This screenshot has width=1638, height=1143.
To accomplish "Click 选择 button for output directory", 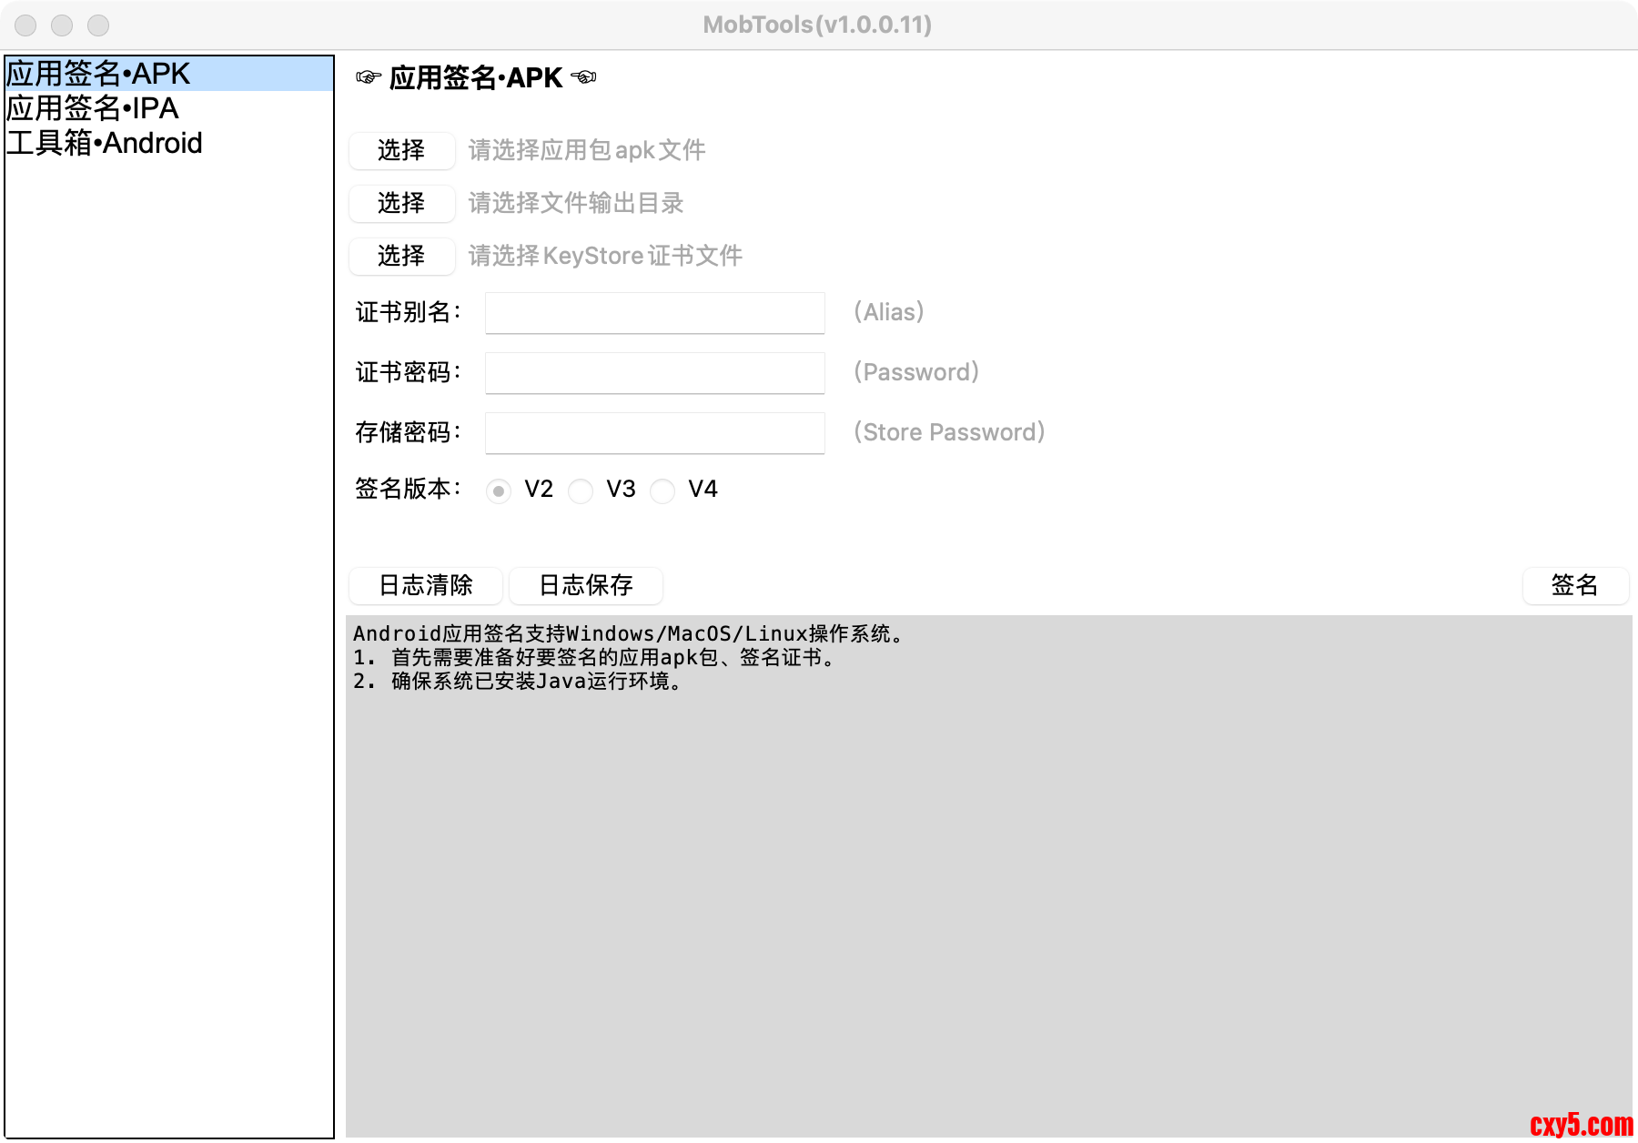I will point(401,203).
